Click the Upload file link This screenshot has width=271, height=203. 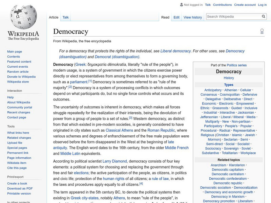[15, 142]
